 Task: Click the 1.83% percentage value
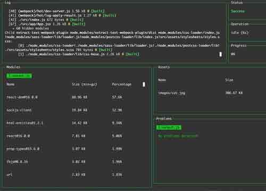point(117,175)
